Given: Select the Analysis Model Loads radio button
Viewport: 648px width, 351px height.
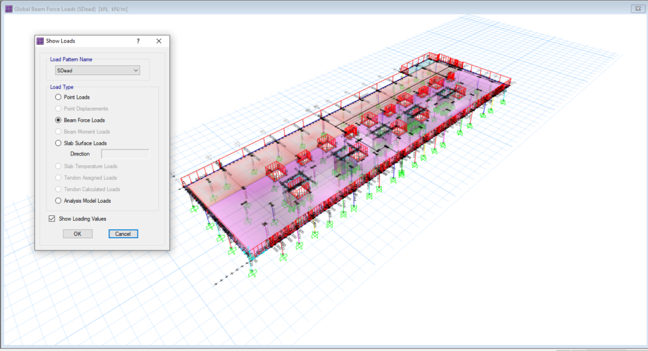Looking at the screenshot, I should pos(58,201).
